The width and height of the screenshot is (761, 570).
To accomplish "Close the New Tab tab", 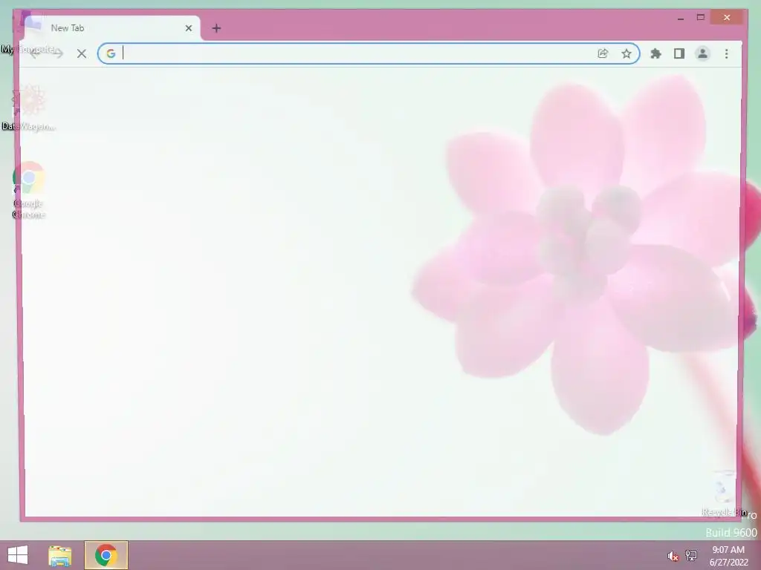I will (189, 28).
